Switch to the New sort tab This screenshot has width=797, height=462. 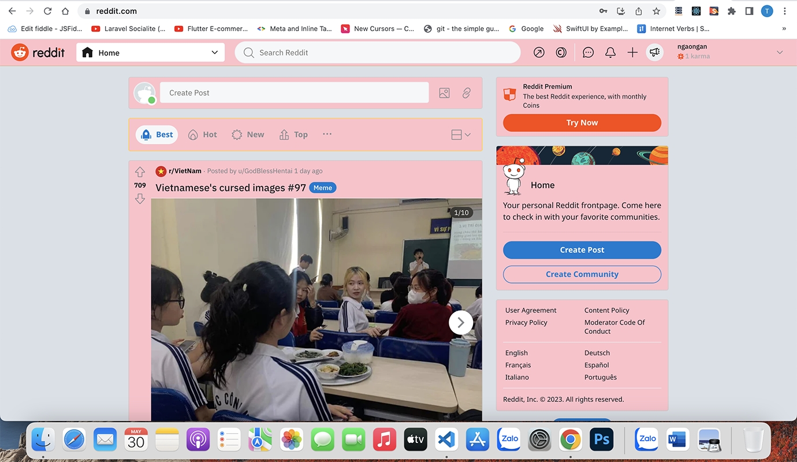248,135
